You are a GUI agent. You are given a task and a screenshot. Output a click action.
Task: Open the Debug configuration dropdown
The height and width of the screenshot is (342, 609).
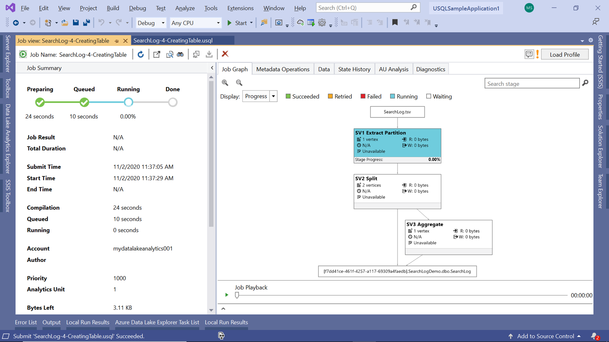163,23
